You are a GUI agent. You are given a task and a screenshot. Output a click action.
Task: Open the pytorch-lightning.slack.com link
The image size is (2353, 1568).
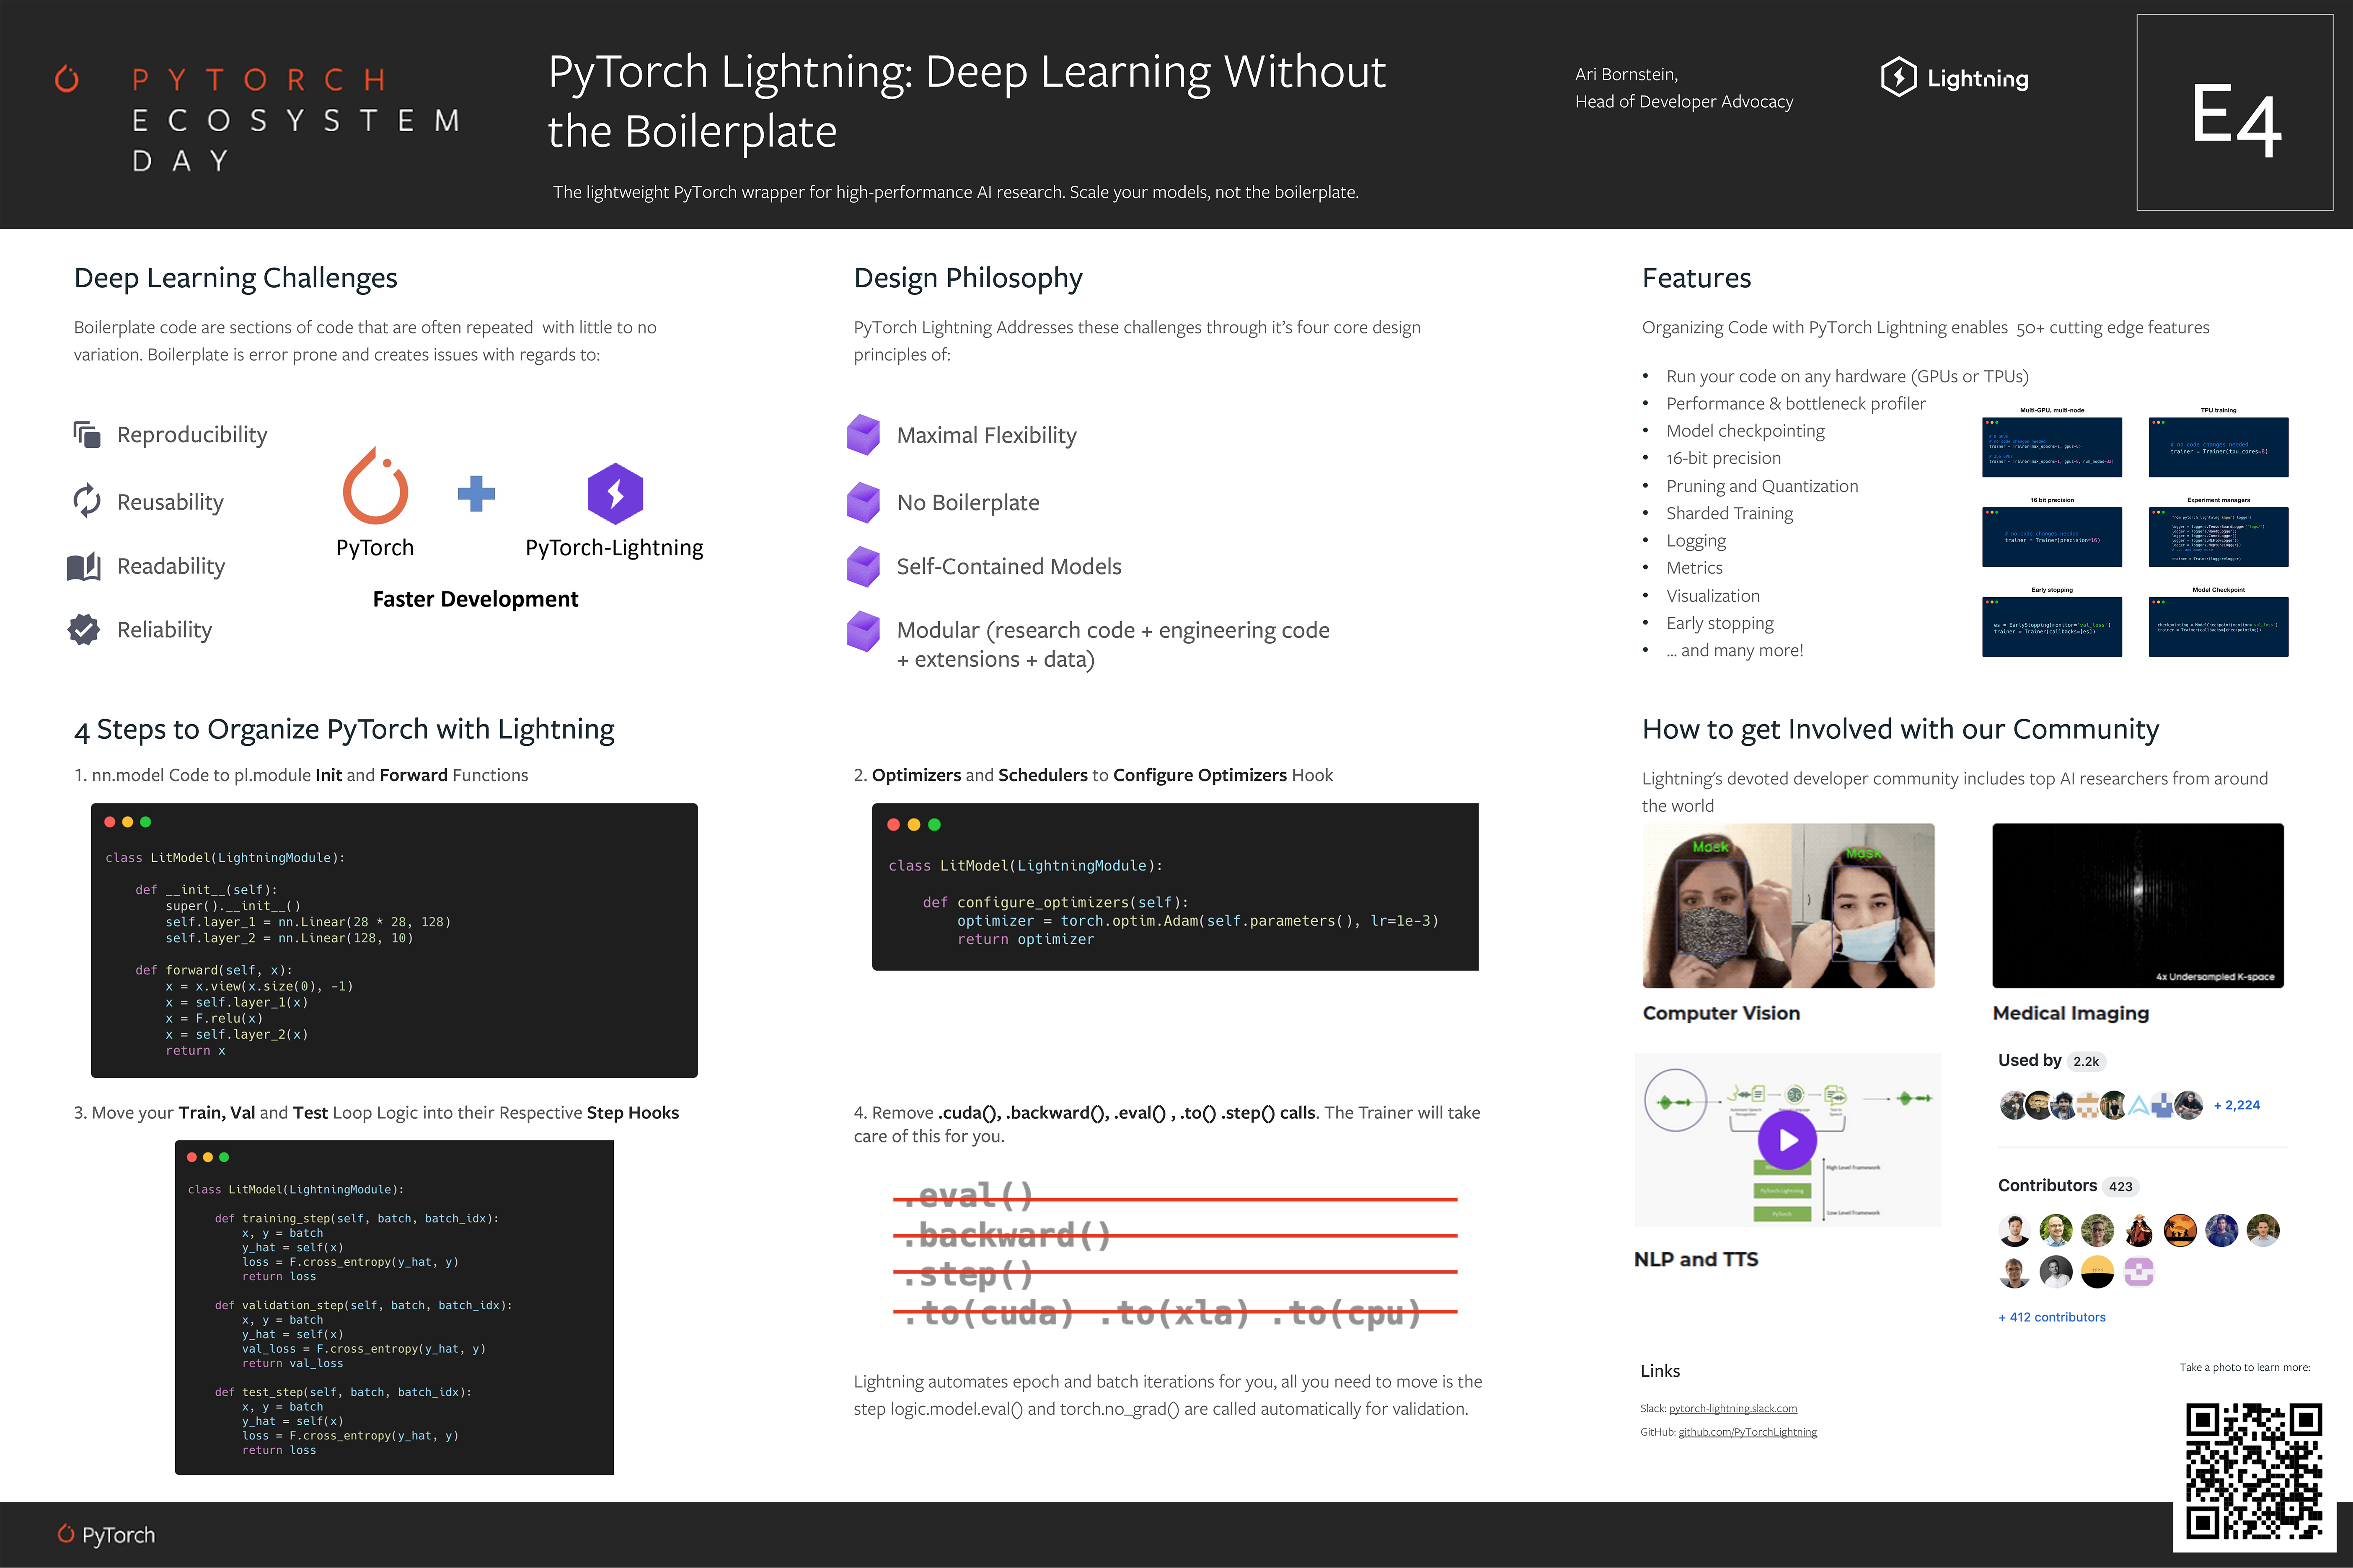pyautogui.click(x=1733, y=1408)
